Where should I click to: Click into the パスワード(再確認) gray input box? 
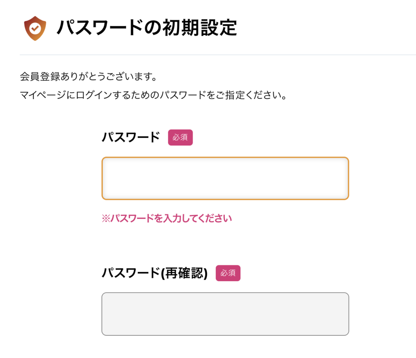click(x=225, y=314)
